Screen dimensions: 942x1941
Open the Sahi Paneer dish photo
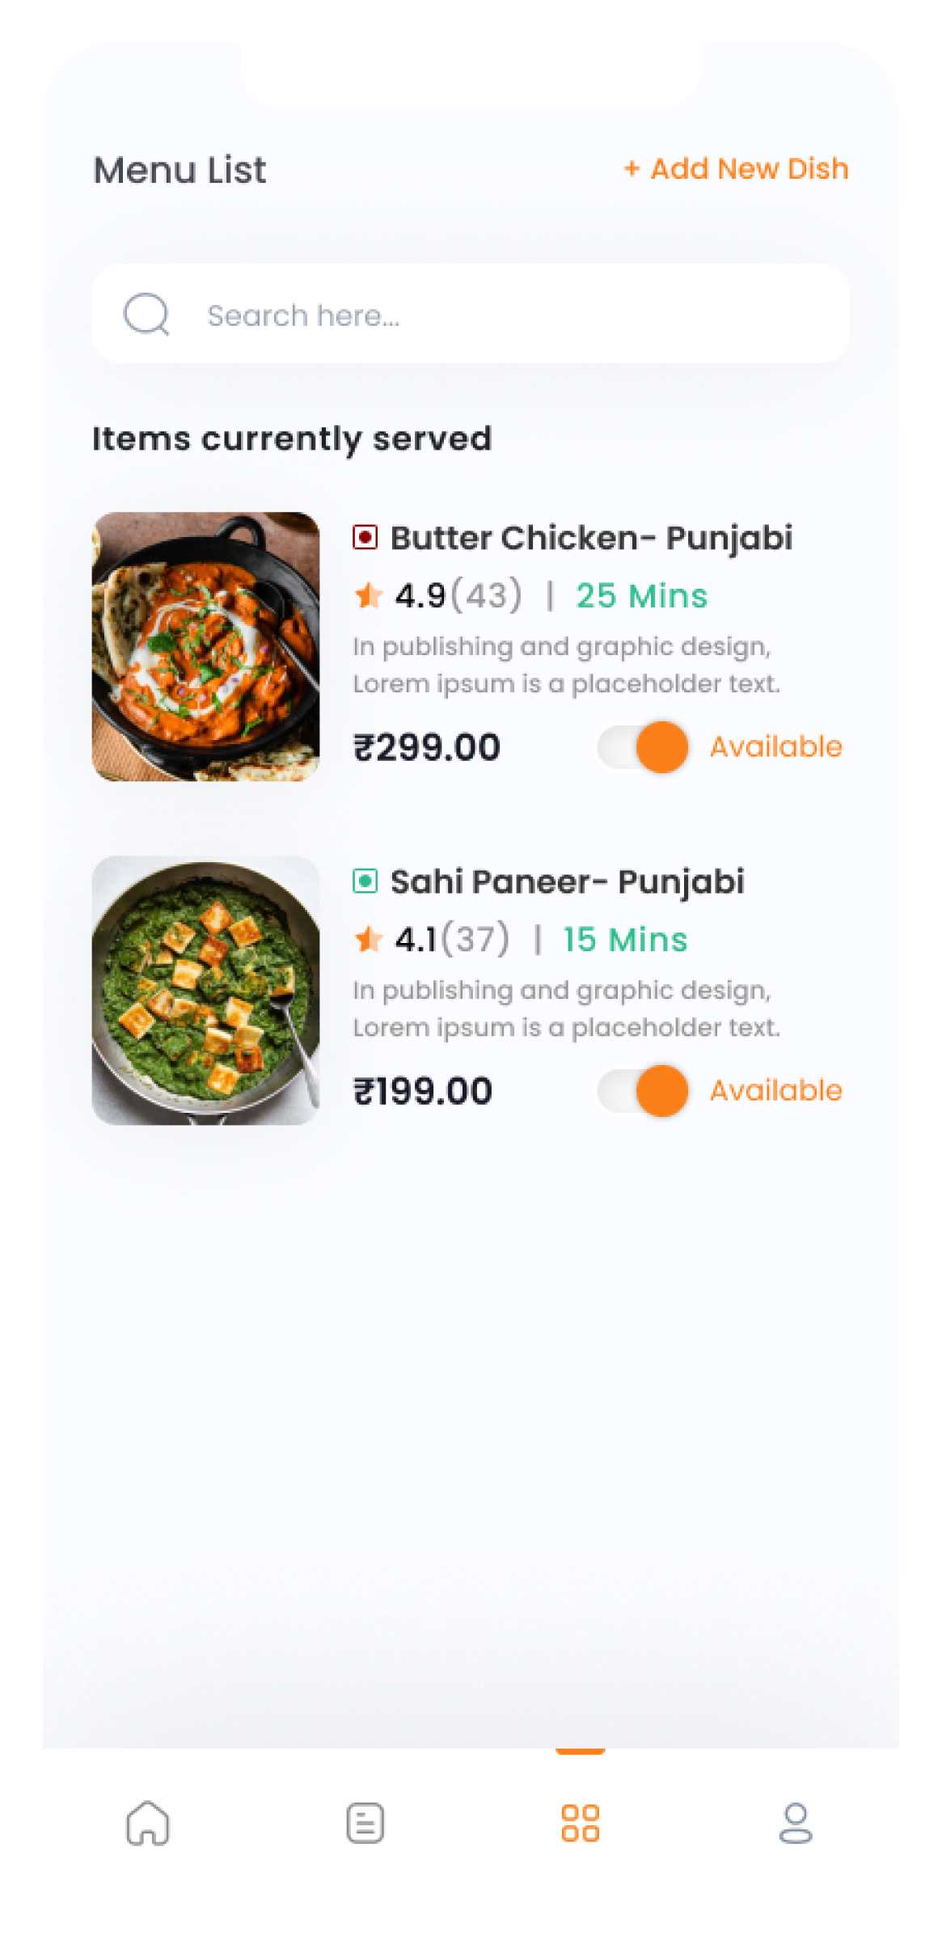[x=205, y=990]
